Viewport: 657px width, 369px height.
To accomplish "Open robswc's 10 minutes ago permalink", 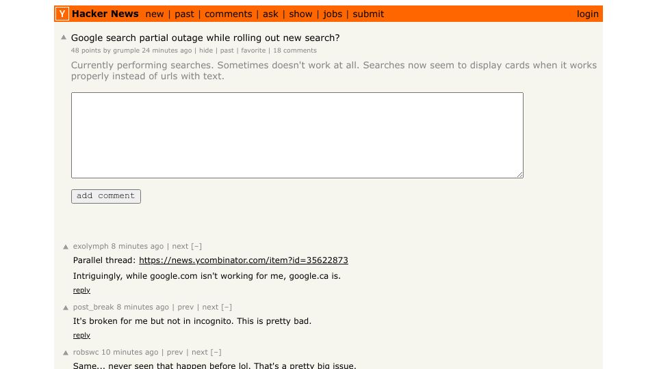I will tap(130, 353).
